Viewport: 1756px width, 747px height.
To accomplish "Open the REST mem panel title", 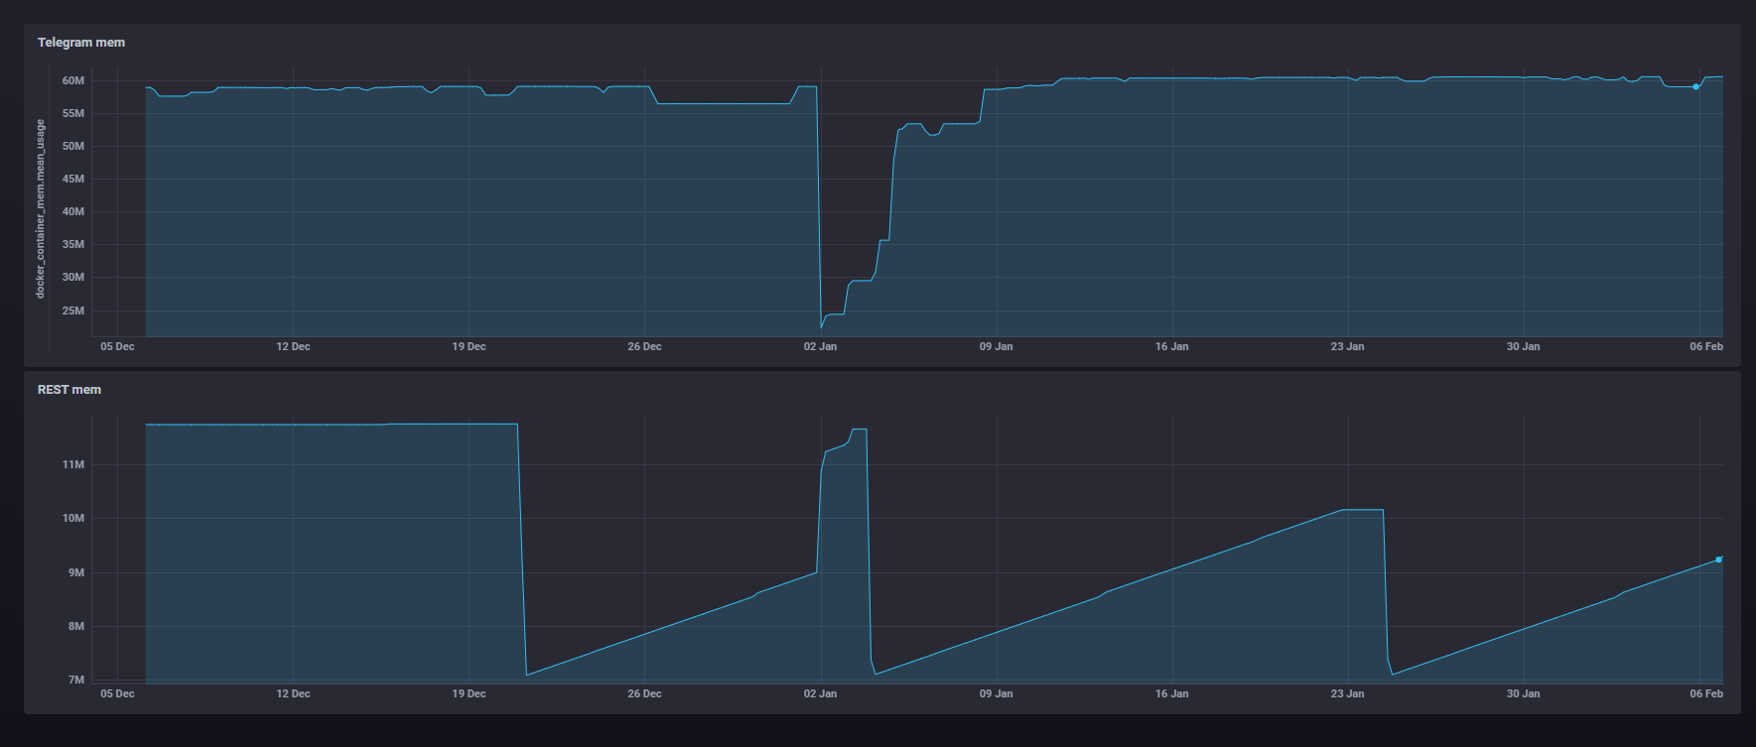I will click(69, 390).
